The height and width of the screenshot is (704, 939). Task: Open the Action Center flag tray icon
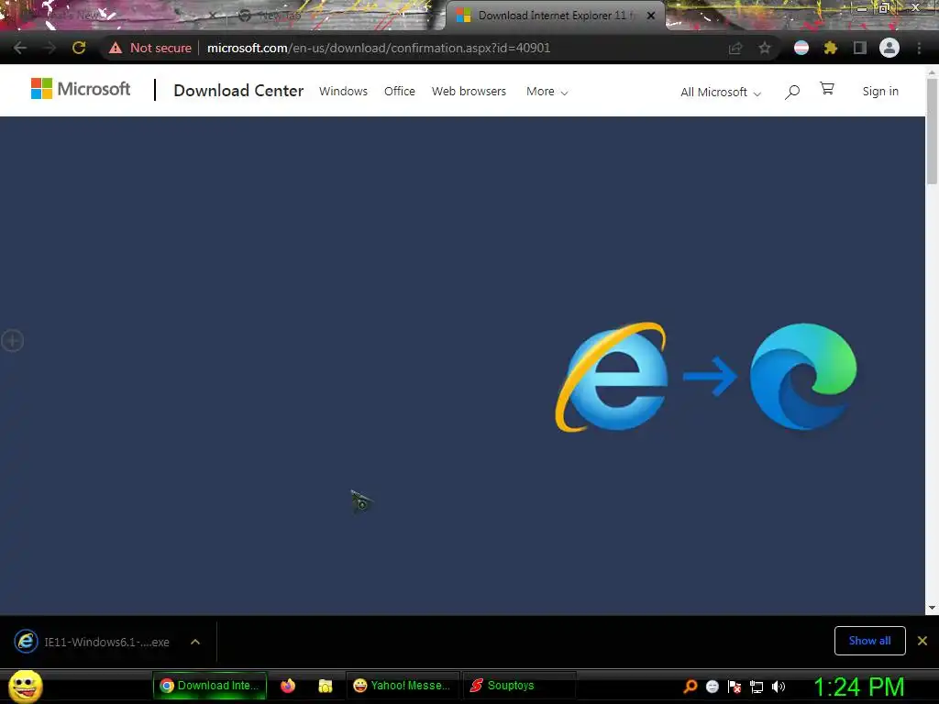coord(735,687)
